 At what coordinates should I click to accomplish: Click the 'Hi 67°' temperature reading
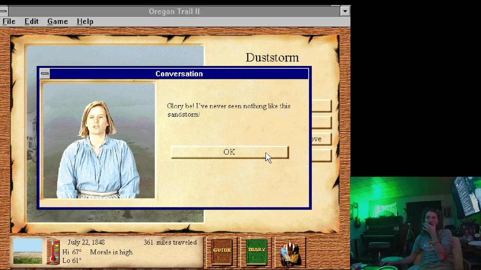coord(72,252)
